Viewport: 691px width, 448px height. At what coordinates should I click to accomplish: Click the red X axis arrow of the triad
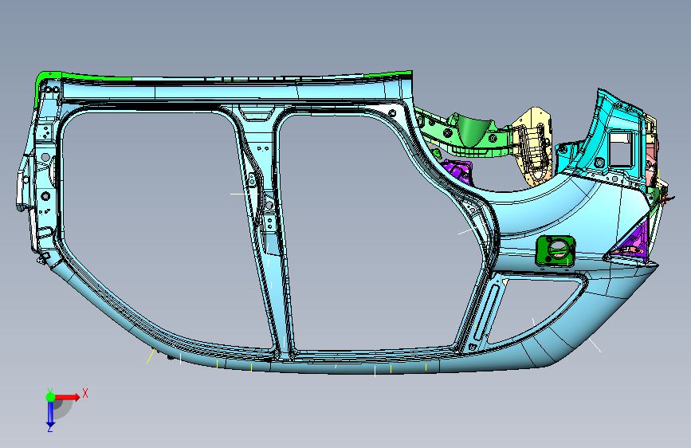click(x=68, y=397)
